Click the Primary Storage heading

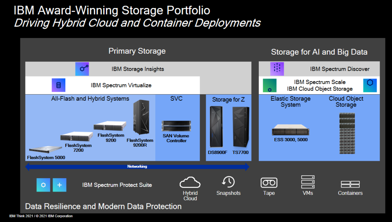[x=137, y=51]
